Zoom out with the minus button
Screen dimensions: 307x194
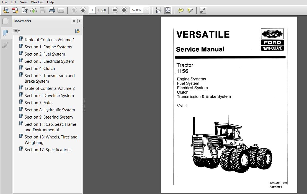pyautogui.click(x=115, y=10)
